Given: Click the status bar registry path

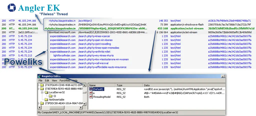Looking at the screenshot, I should pos(108,112).
